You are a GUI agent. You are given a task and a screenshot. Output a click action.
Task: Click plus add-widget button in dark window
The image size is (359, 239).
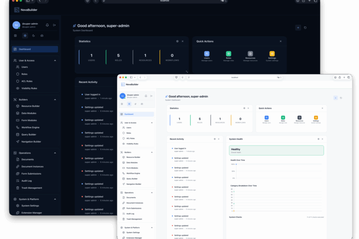click(x=298, y=28)
